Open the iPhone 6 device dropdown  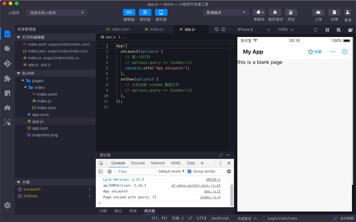pos(254,30)
